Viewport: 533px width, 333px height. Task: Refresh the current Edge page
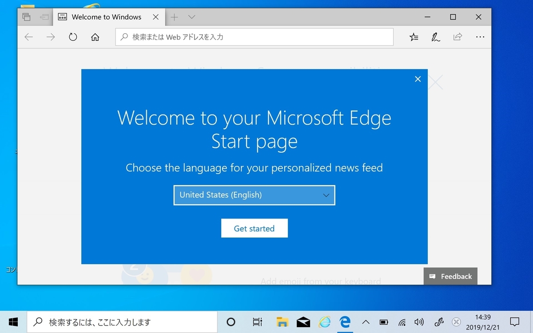click(73, 37)
